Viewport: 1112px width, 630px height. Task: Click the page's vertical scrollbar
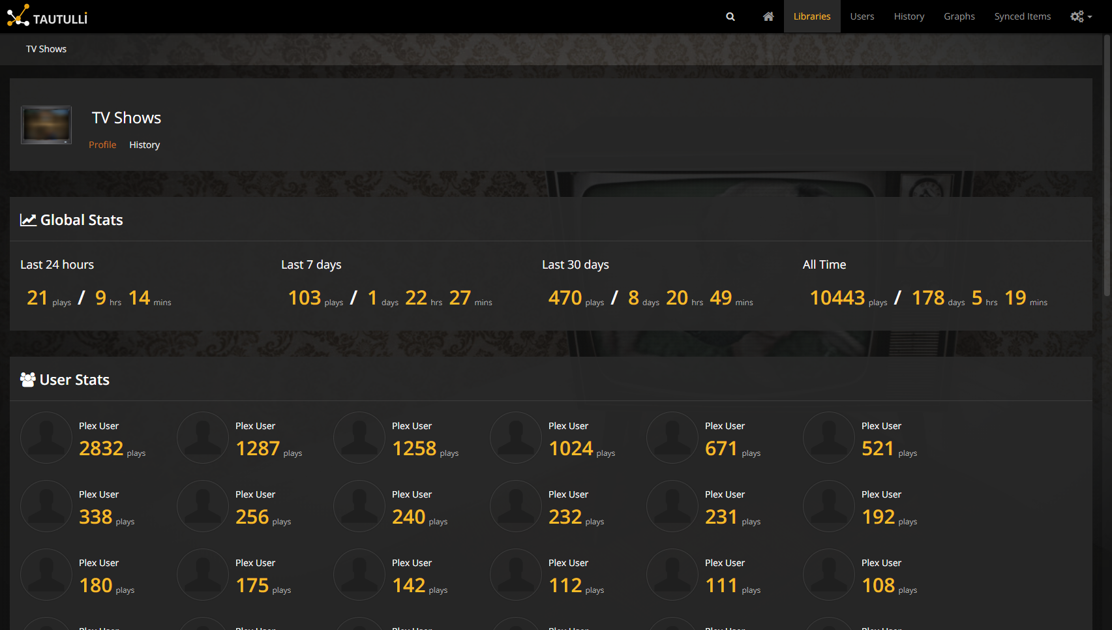[x=1106, y=163]
